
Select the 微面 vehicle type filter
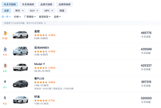coord(62,11)
